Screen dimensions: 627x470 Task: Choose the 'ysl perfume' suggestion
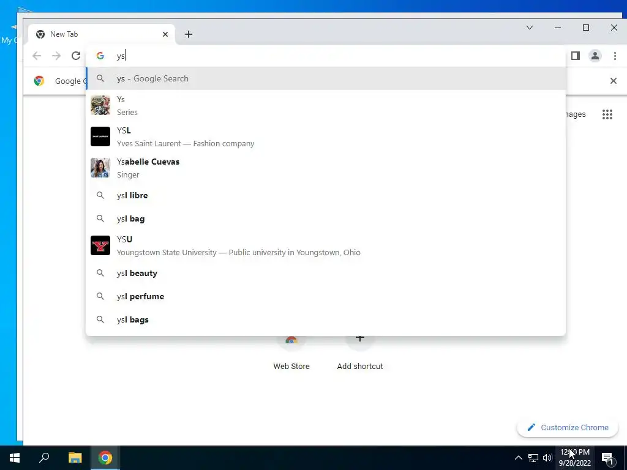[326, 296]
